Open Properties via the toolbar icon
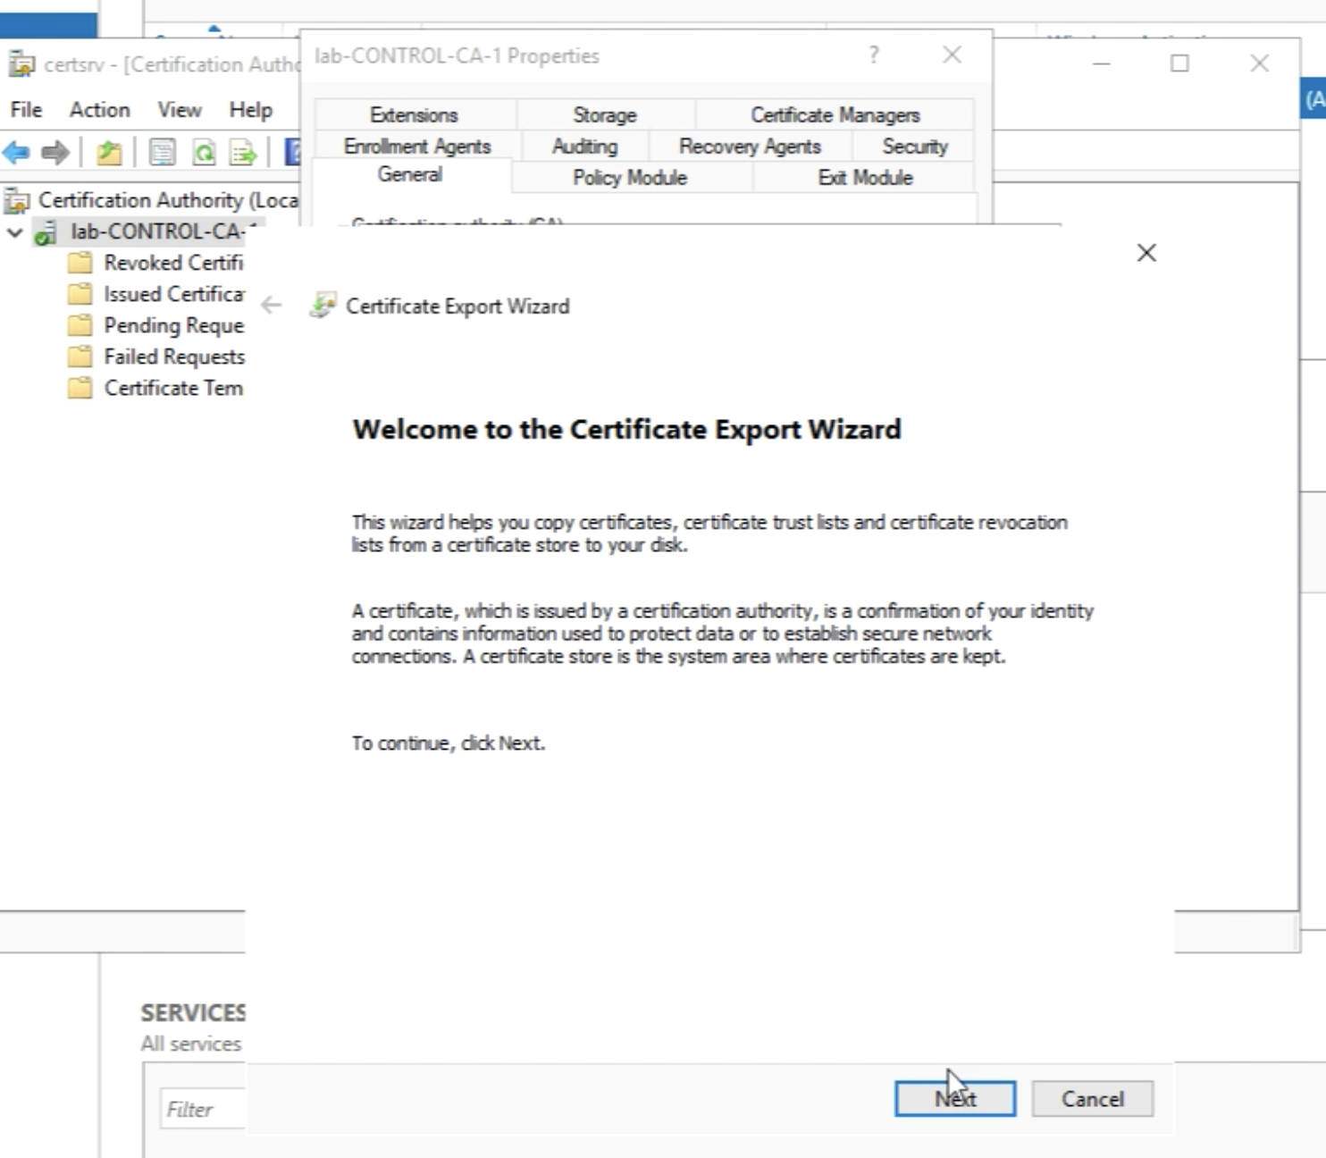The image size is (1326, 1158). pyautogui.click(x=162, y=153)
